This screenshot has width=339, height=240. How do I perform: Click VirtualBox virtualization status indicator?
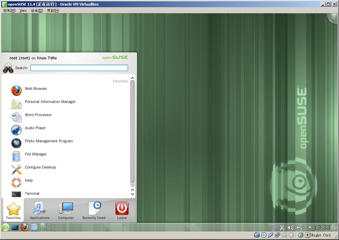291,235
